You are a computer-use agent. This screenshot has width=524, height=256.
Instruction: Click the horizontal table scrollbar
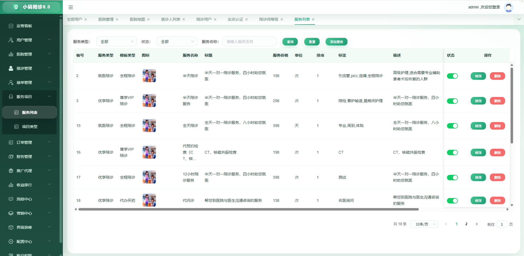pyautogui.click(x=248, y=209)
